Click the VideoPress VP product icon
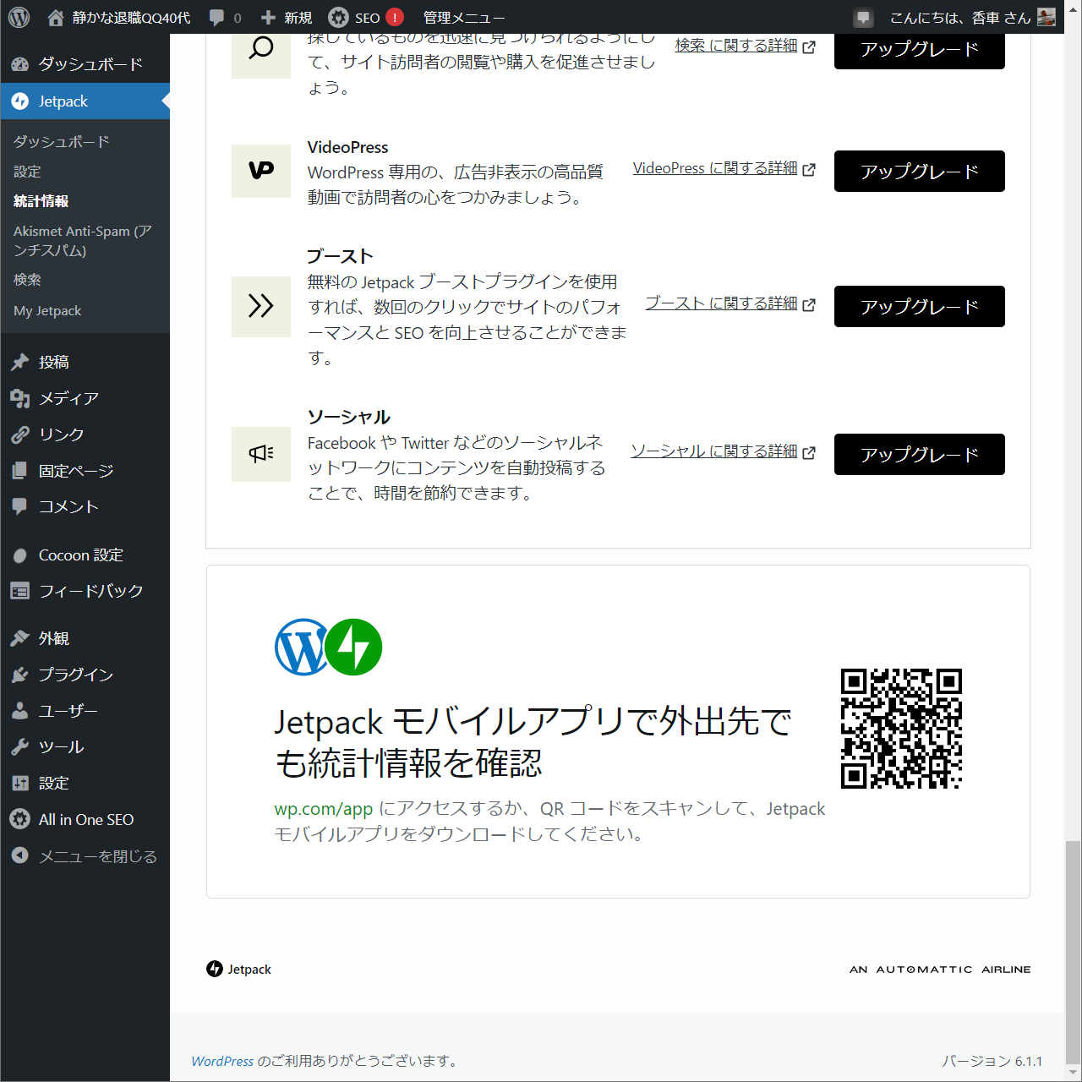The height and width of the screenshot is (1082, 1082). 261,171
